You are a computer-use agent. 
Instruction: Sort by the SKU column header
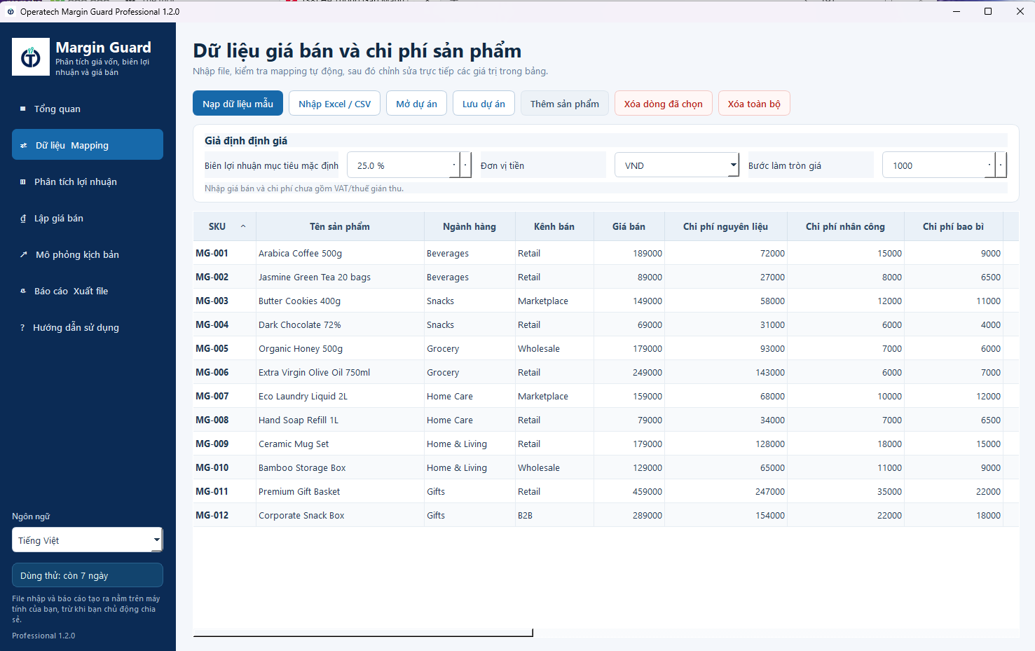[x=225, y=226]
